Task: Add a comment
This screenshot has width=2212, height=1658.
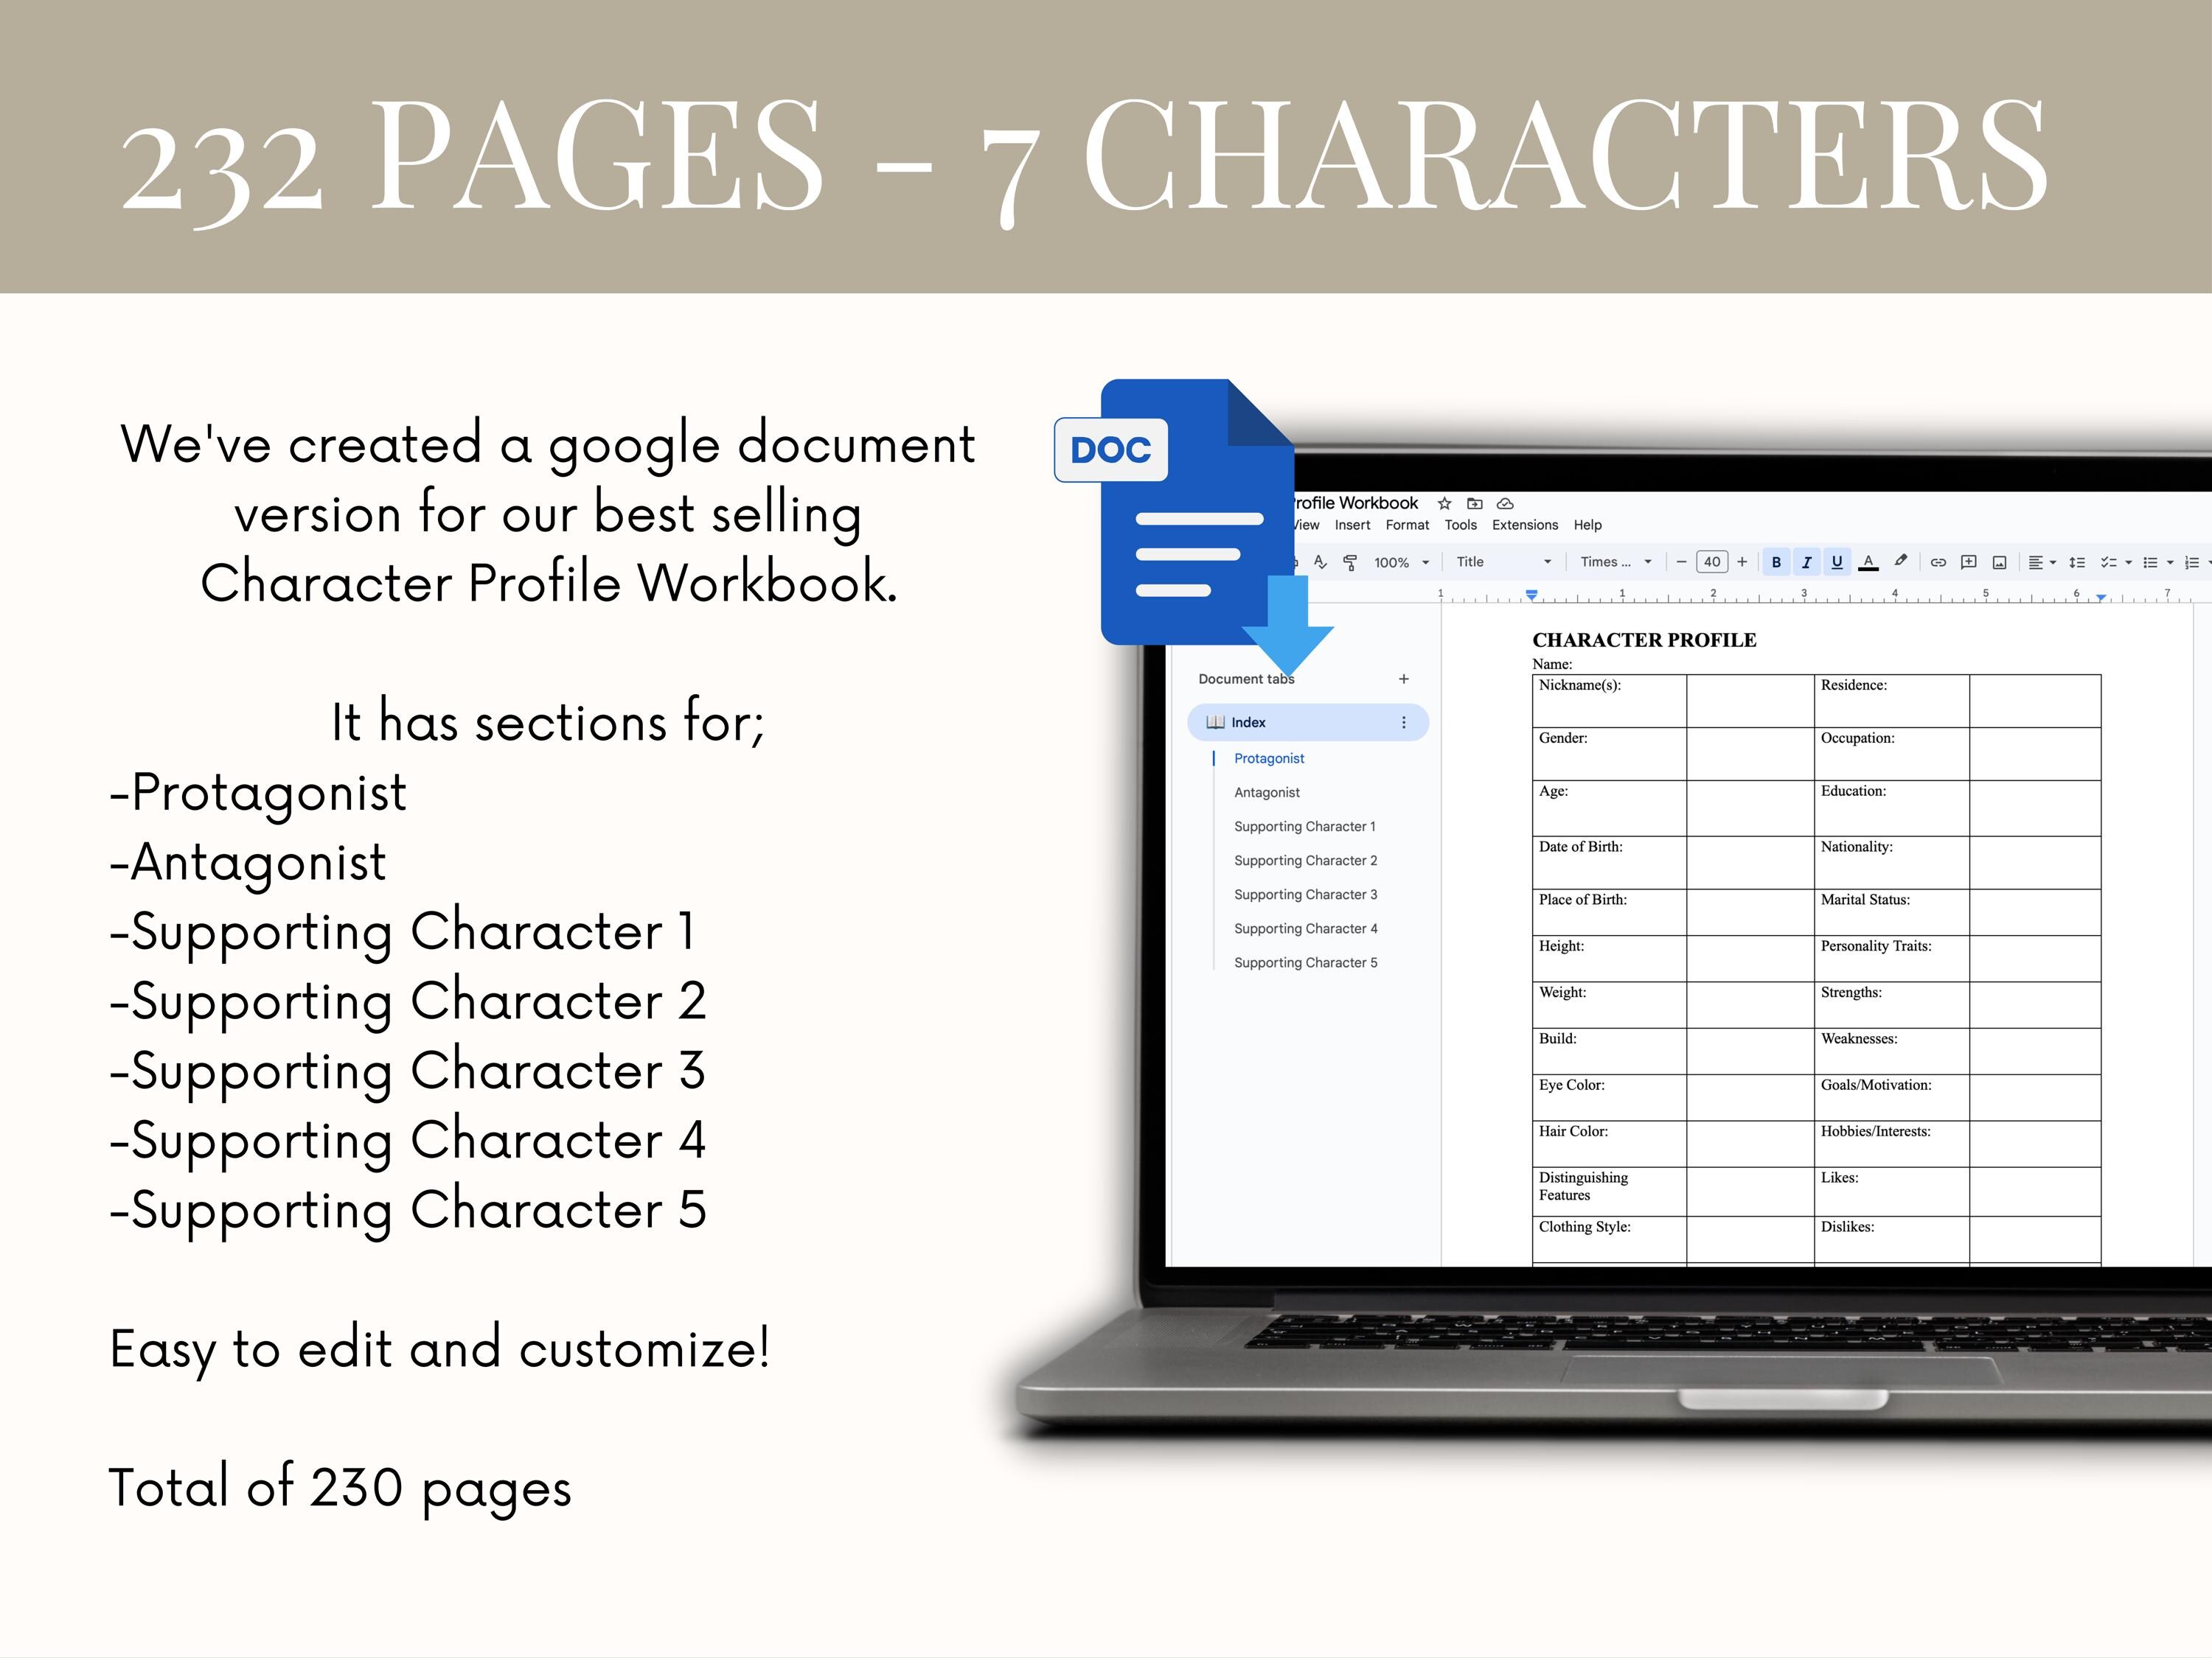Action: [1968, 562]
